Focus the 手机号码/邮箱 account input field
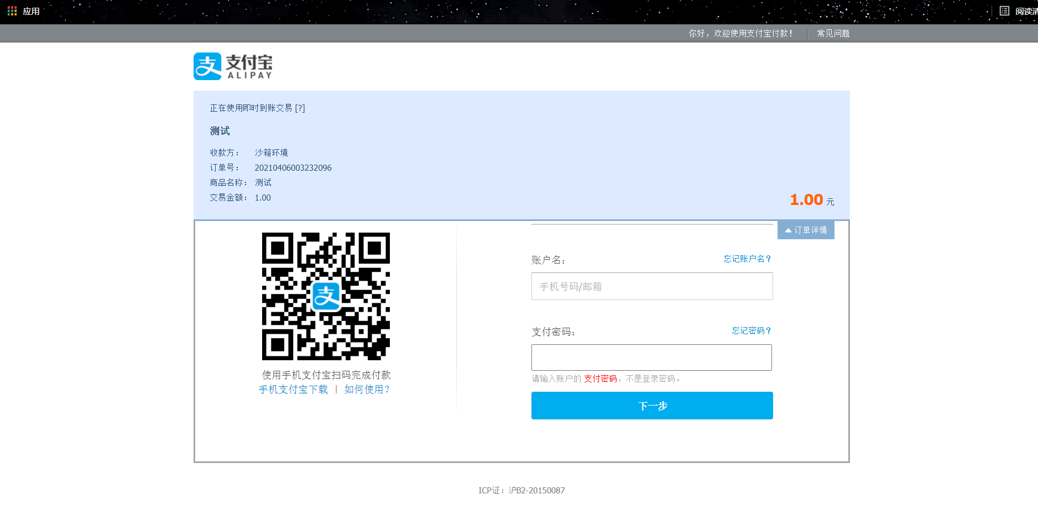 (x=652, y=286)
